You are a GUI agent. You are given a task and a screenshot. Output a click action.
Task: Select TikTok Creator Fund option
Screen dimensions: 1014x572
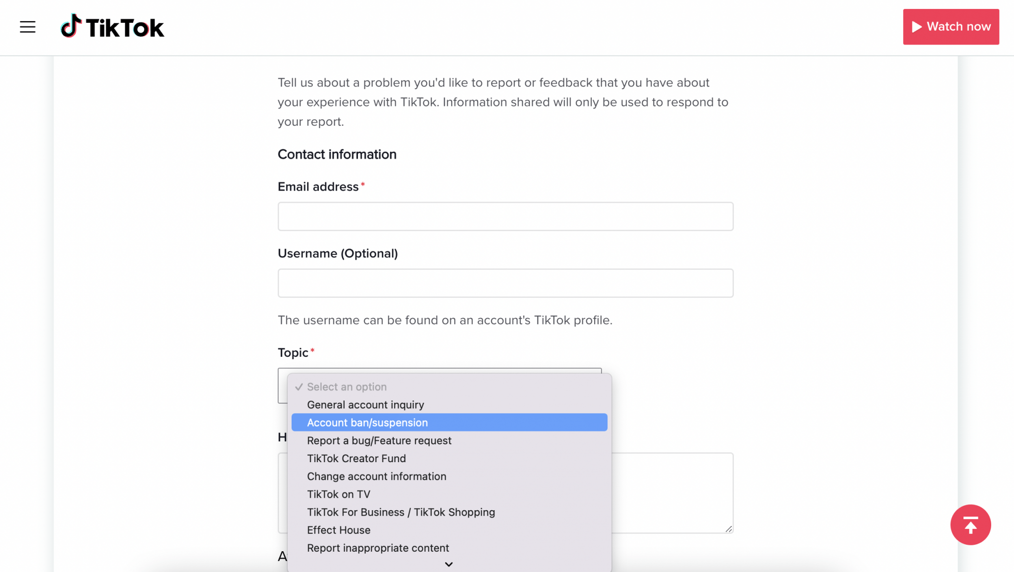tap(356, 458)
